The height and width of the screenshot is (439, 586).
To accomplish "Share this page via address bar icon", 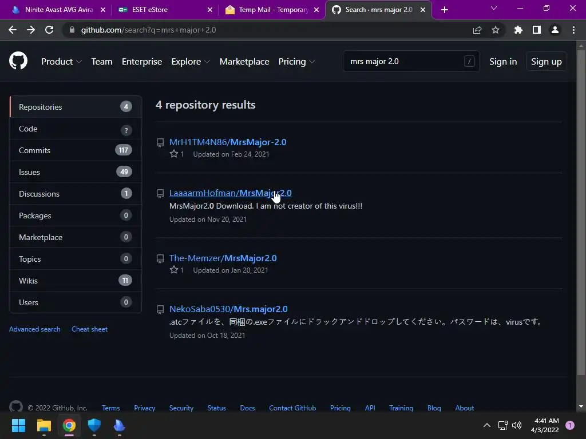I will (x=477, y=30).
